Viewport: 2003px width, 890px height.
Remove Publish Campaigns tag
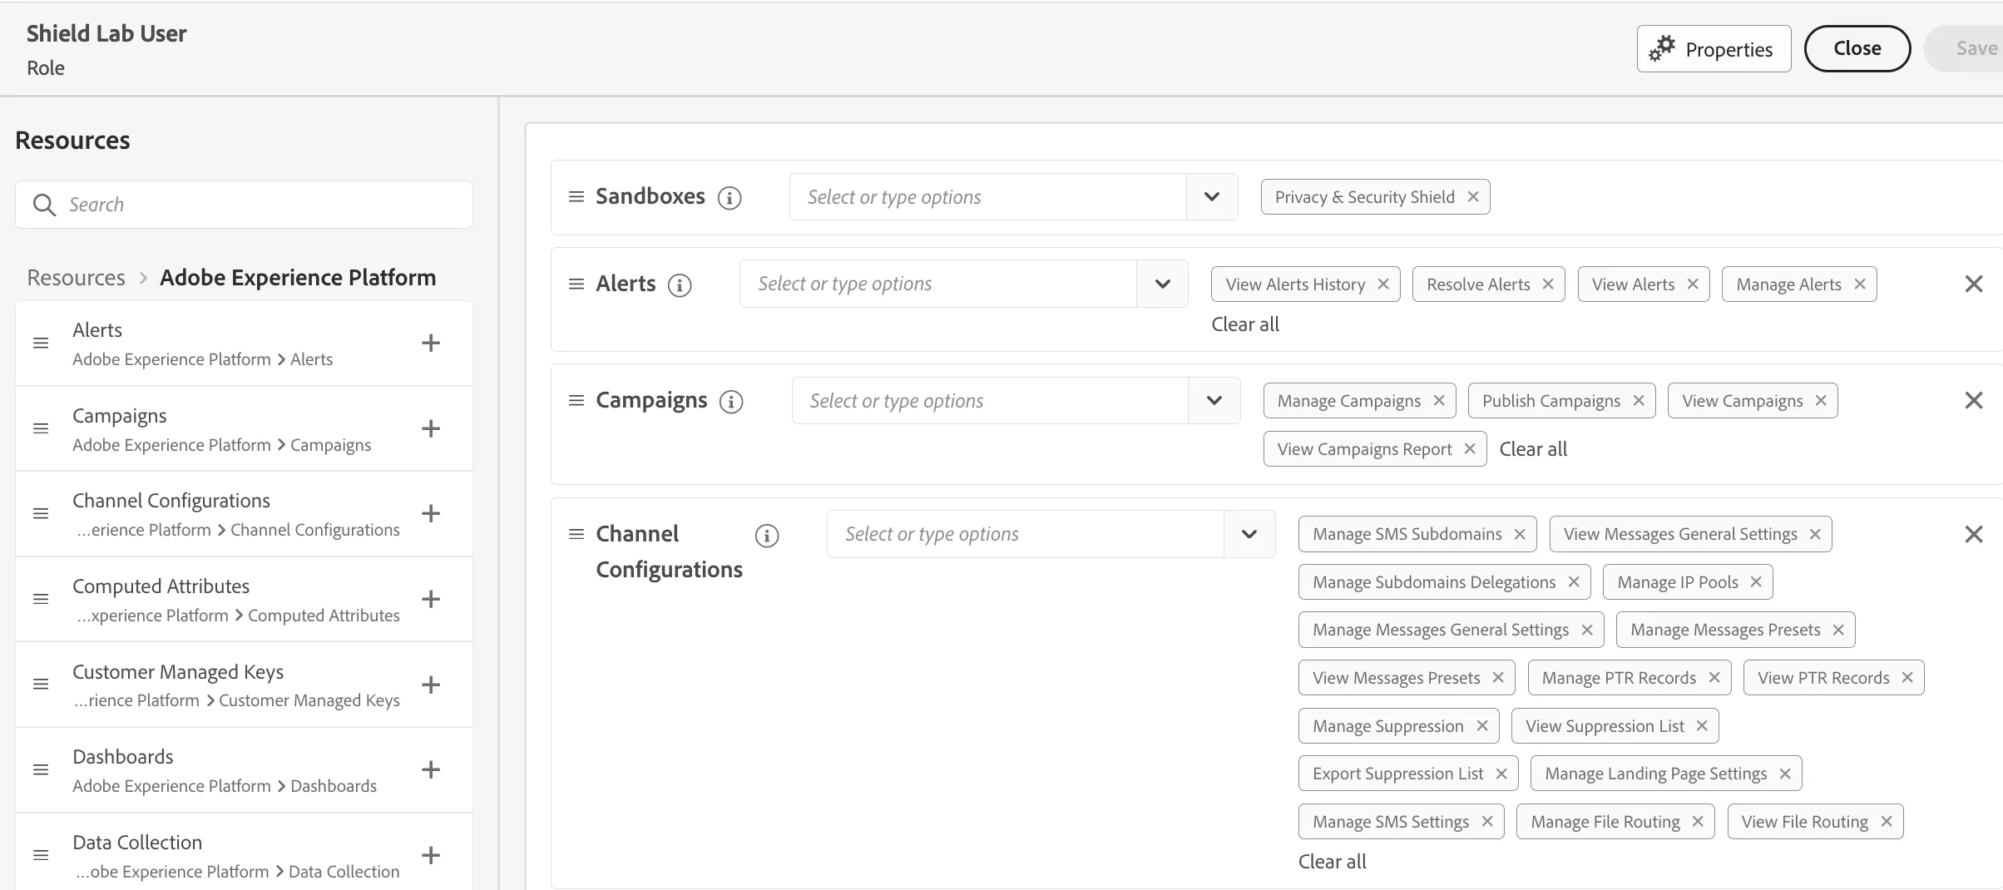1639,401
